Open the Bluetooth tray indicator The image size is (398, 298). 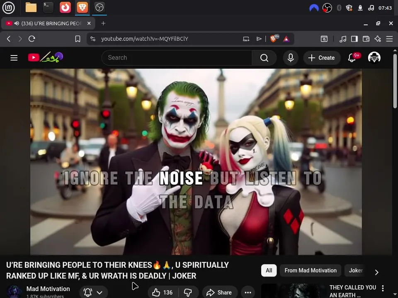click(339, 8)
